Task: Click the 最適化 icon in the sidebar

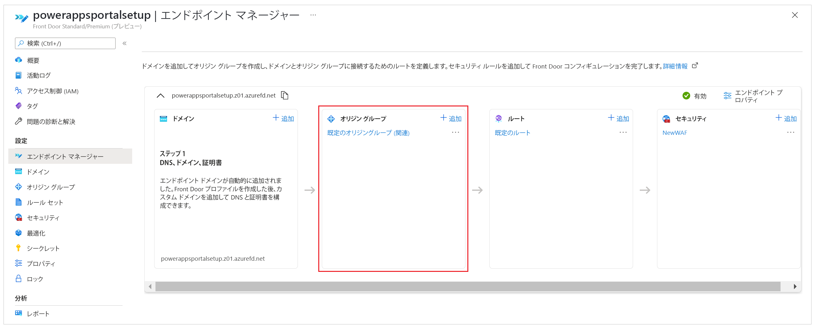Action: 19,233
